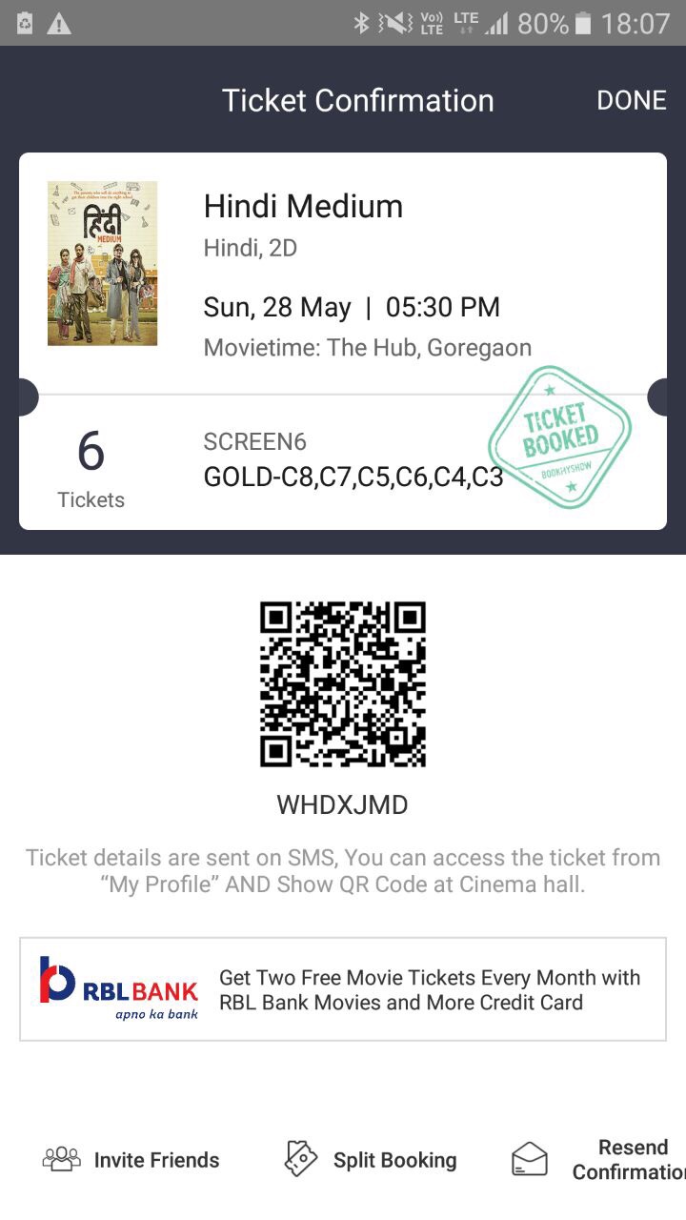Screen dimensions: 686x1220
Task: Choose Resend Confirmation text
Action: pyautogui.click(x=629, y=1160)
